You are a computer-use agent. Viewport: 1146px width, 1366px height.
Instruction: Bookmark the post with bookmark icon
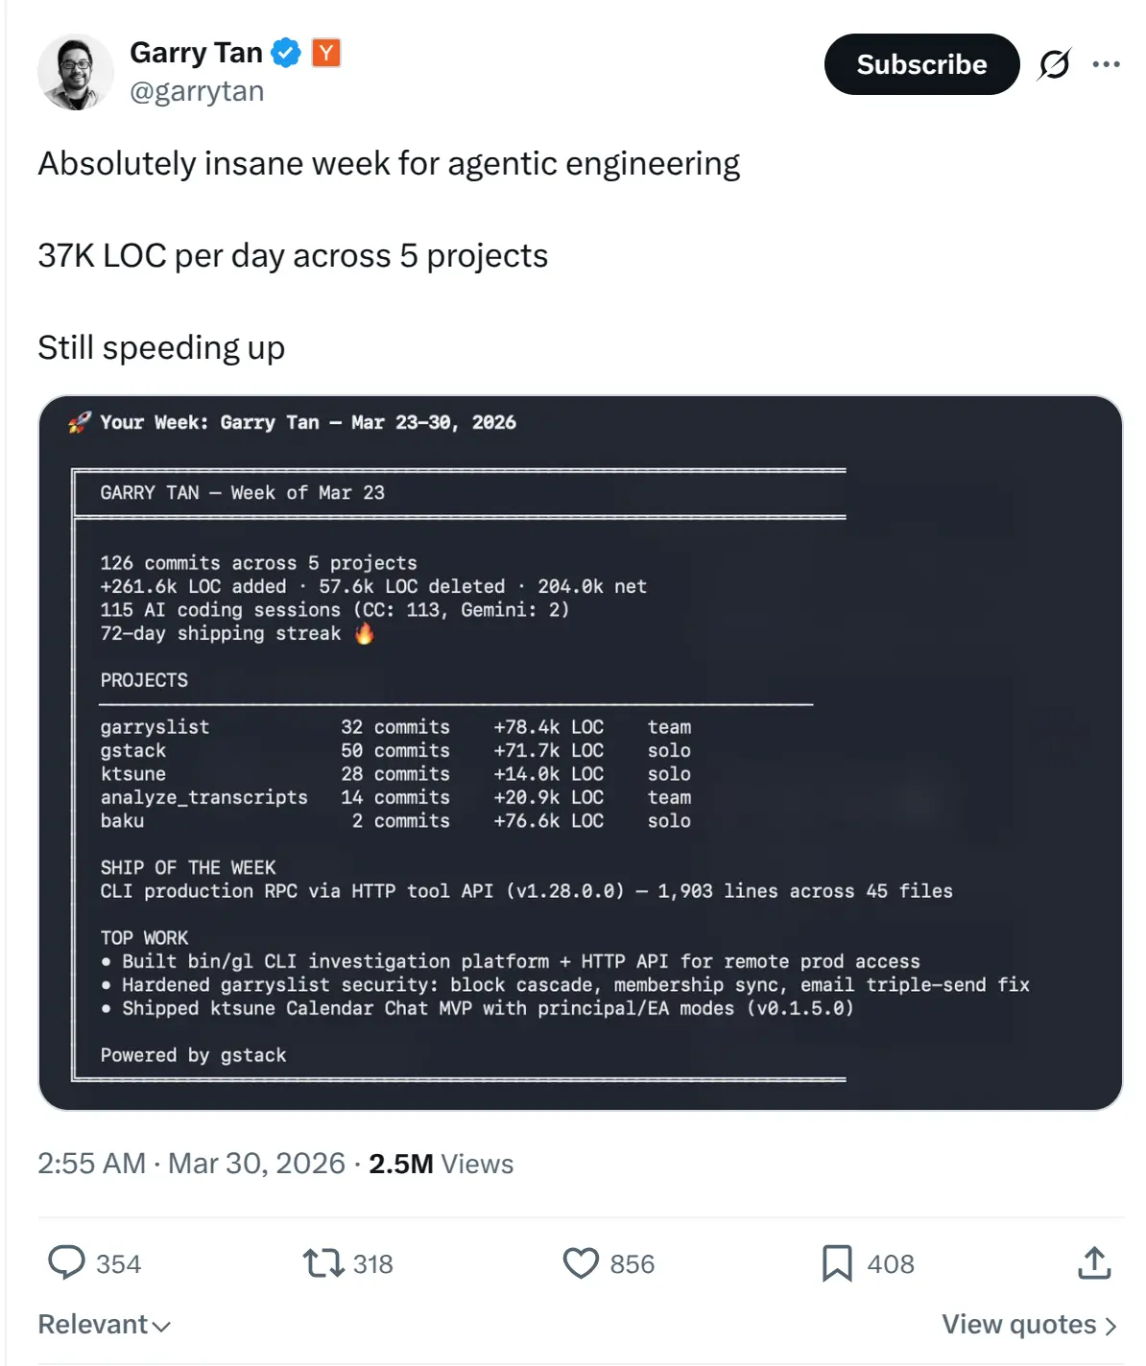[837, 1262]
